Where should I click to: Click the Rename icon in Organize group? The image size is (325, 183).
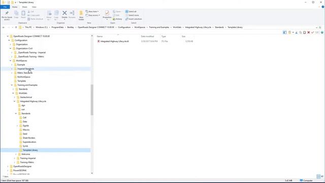(x=72, y=13)
